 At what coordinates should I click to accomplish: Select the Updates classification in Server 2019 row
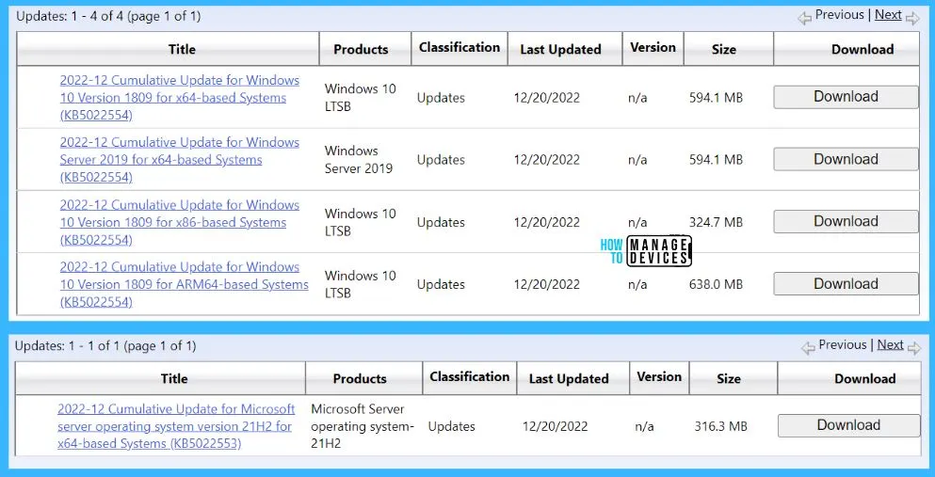click(441, 160)
